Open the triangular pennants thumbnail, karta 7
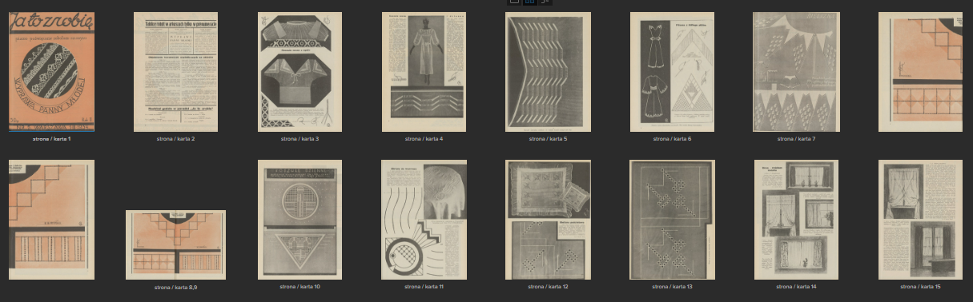973x302 pixels. coord(796,72)
